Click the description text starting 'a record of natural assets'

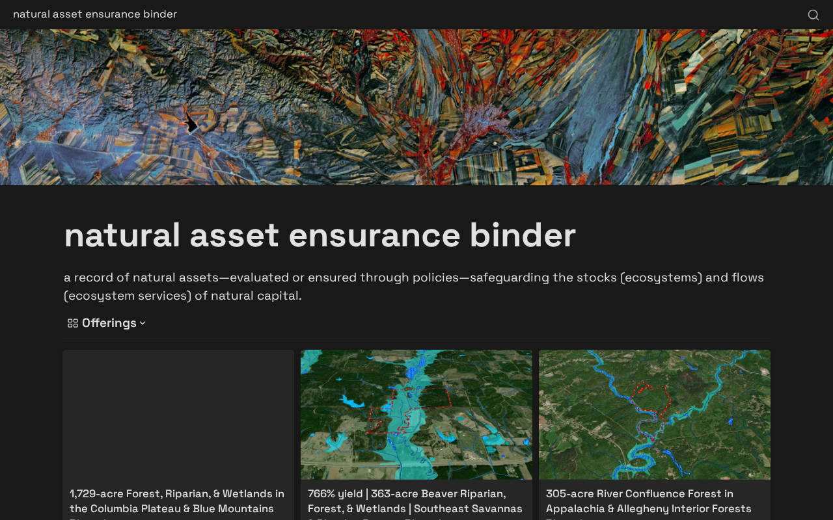click(414, 287)
